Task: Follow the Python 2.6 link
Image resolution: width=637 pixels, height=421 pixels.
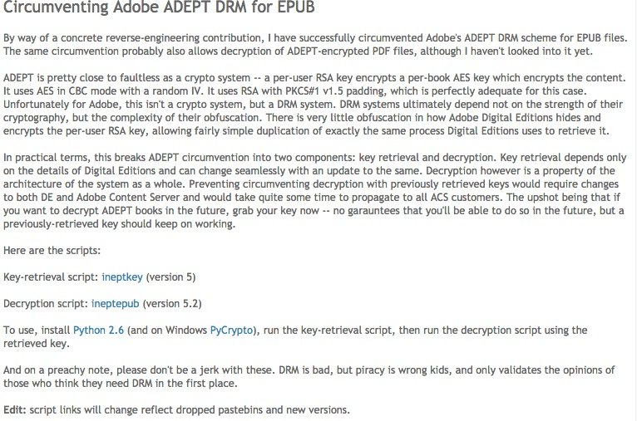Action: [98, 330]
